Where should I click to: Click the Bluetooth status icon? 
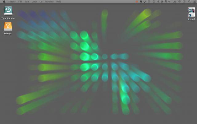(158, 2)
